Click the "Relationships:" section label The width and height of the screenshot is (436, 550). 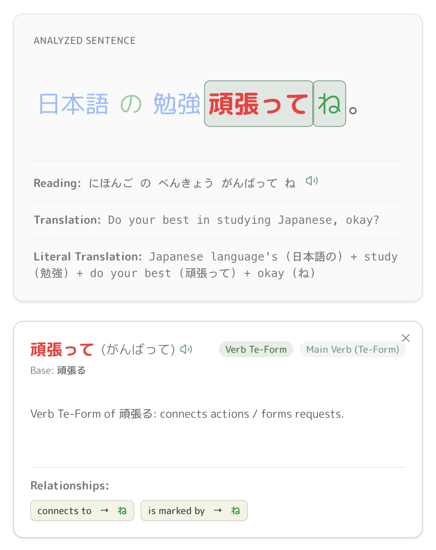point(70,485)
